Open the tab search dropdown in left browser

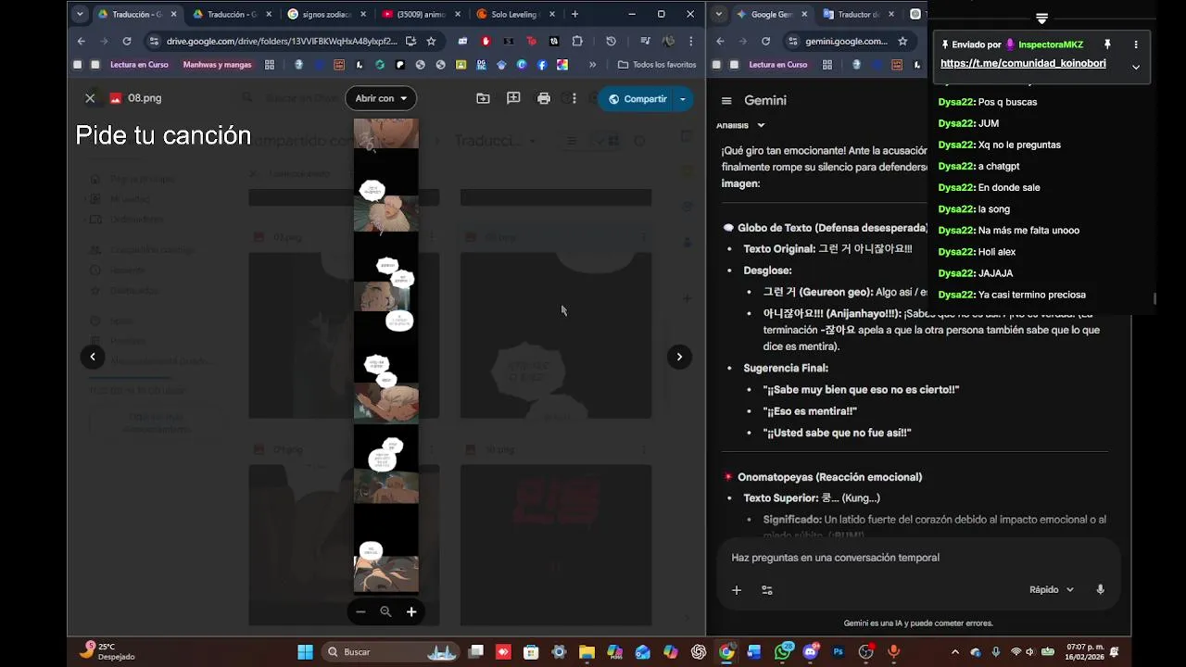coord(80,14)
